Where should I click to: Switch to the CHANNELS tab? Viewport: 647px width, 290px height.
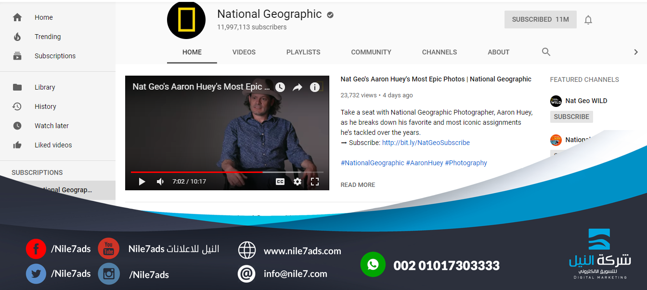(x=440, y=52)
